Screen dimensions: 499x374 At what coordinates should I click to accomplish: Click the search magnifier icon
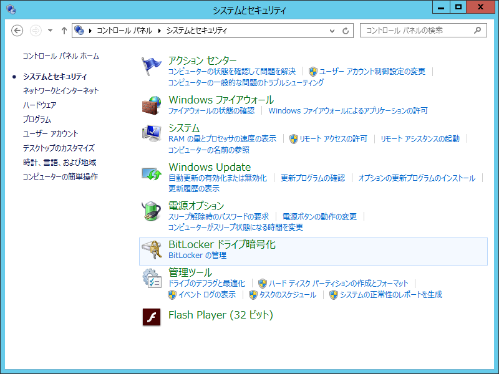(477, 31)
